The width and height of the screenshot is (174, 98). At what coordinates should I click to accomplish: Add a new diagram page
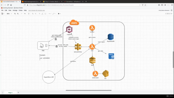tap(18, 93)
